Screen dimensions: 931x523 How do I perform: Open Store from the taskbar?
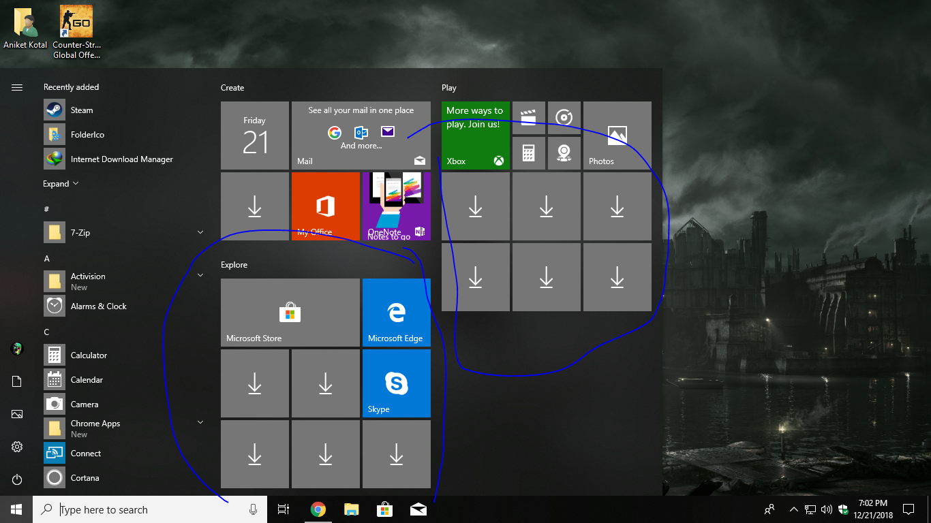coord(385,509)
